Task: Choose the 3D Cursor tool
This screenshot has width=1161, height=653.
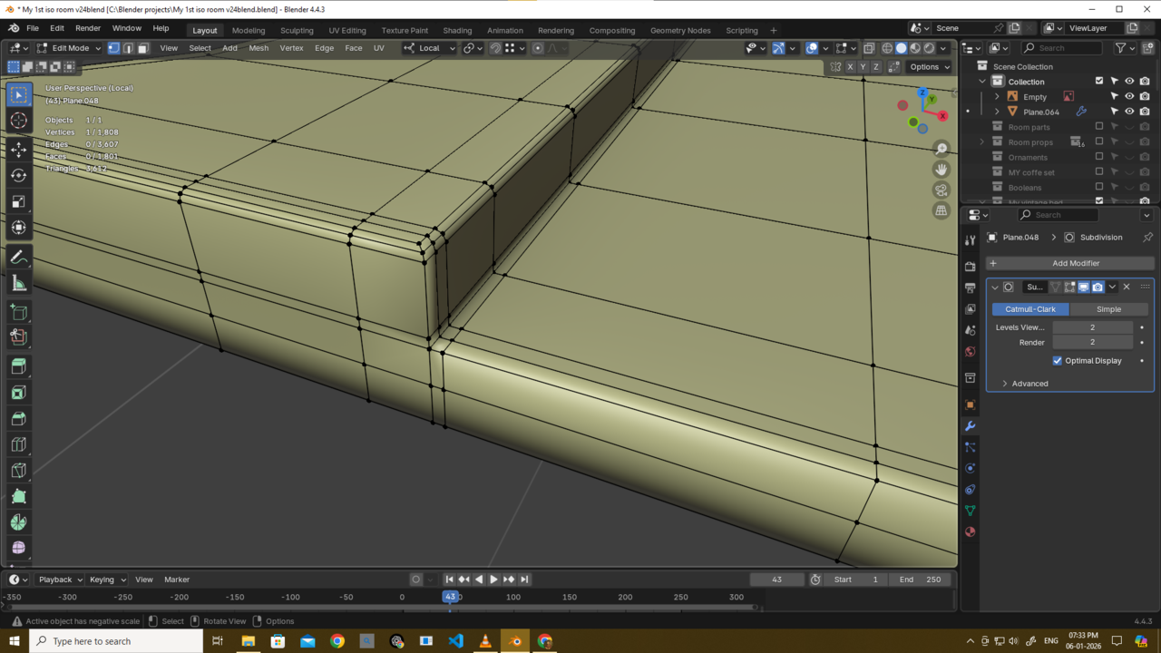Action: coord(18,122)
